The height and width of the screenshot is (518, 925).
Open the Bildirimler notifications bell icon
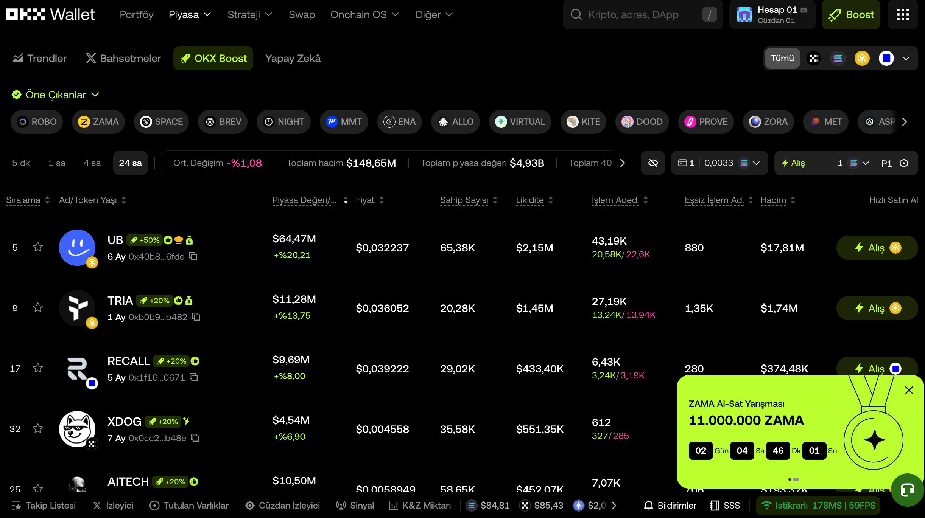(649, 506)
